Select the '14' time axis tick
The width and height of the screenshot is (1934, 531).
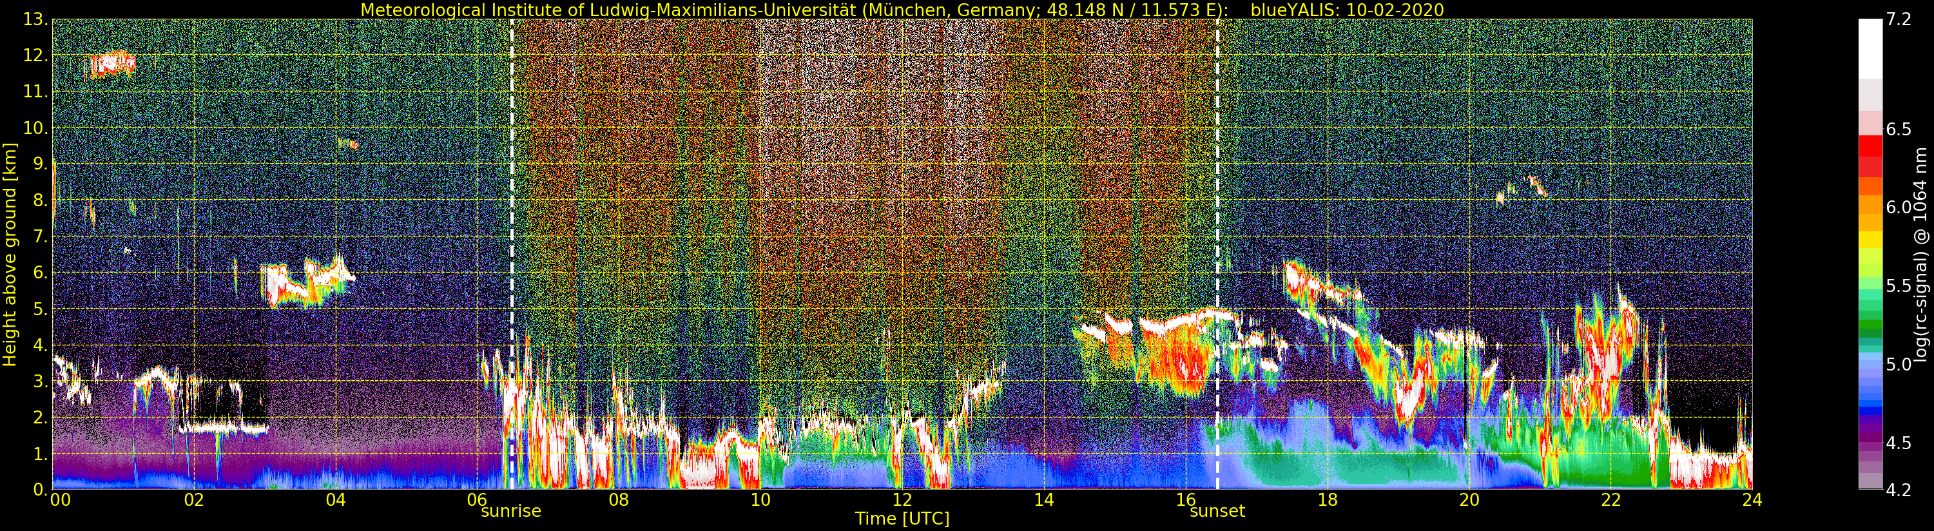pos(1044,499)
